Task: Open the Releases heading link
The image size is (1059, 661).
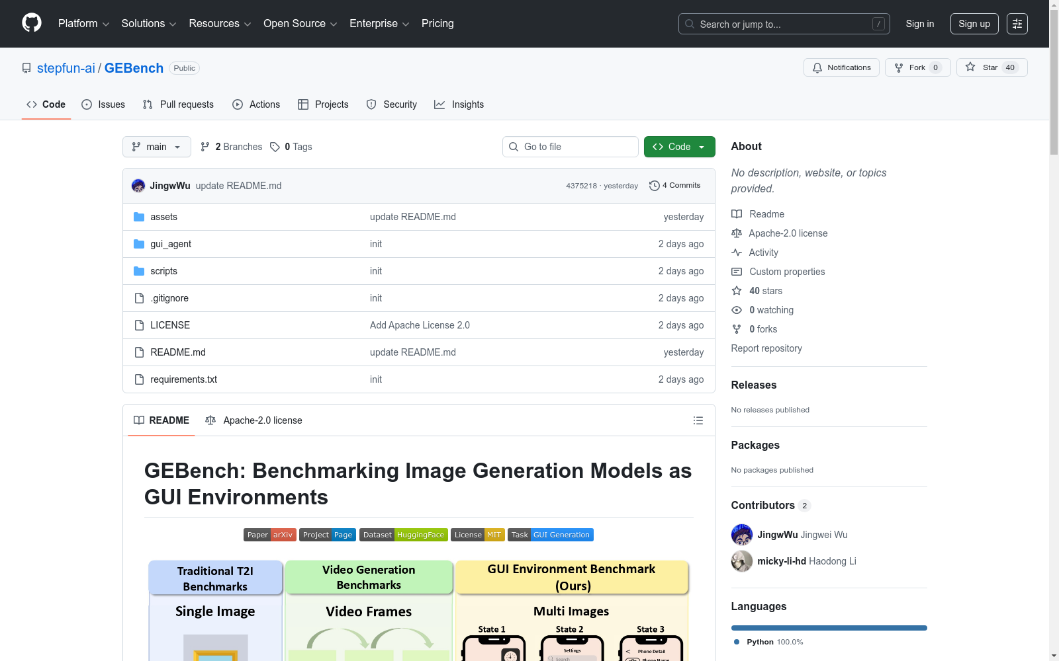Action: (754, 385)
